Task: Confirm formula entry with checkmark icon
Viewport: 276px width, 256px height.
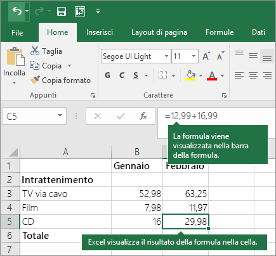Action: pos(121,116)
